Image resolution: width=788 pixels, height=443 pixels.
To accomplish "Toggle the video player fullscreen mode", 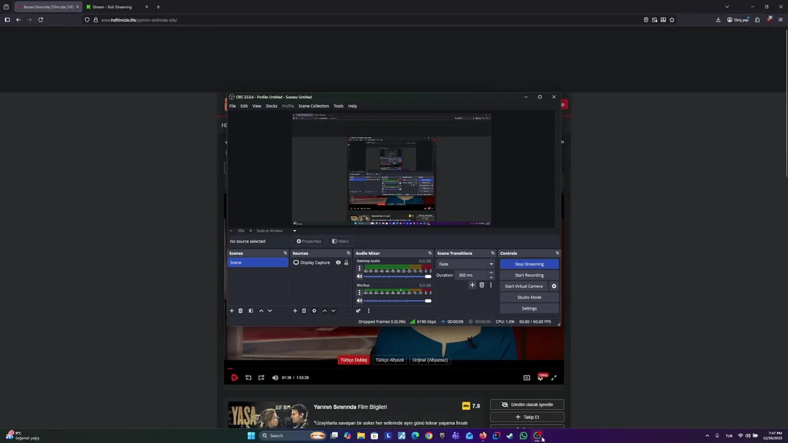I will pos(553,378).
